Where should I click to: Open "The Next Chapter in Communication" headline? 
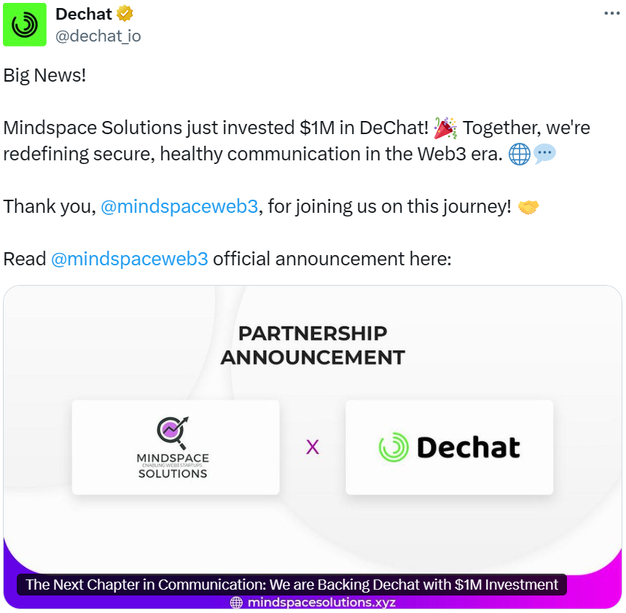pos(292,585)
